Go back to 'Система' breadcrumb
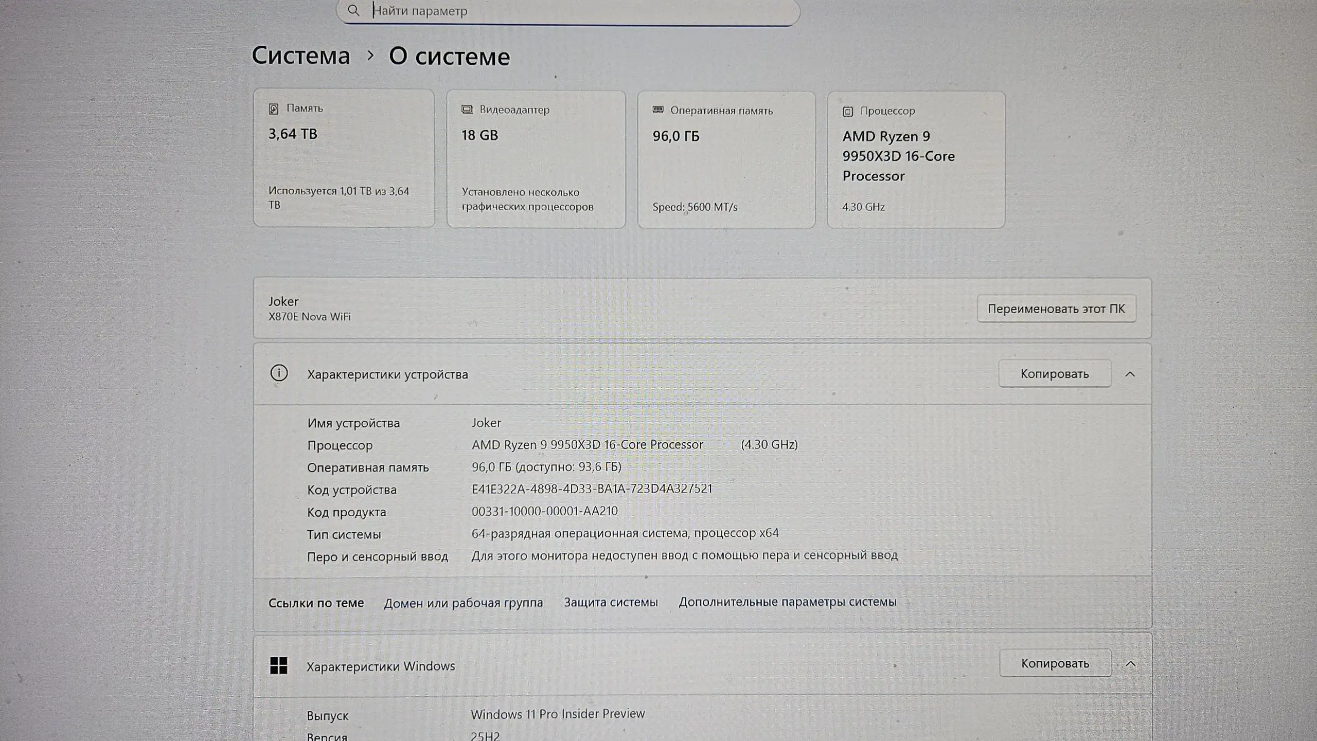The image size is (1317, 741). [x=301, y=56]
